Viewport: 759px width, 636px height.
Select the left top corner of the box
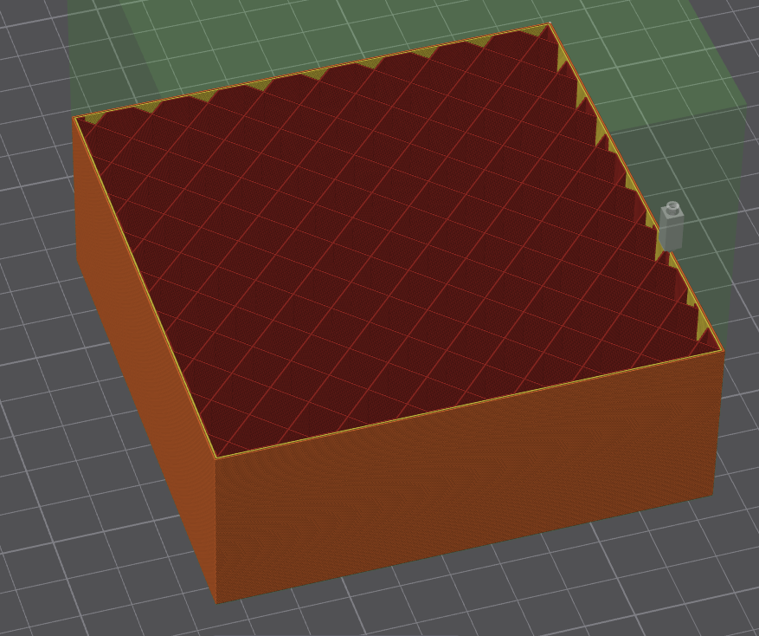tap(75, 119)
